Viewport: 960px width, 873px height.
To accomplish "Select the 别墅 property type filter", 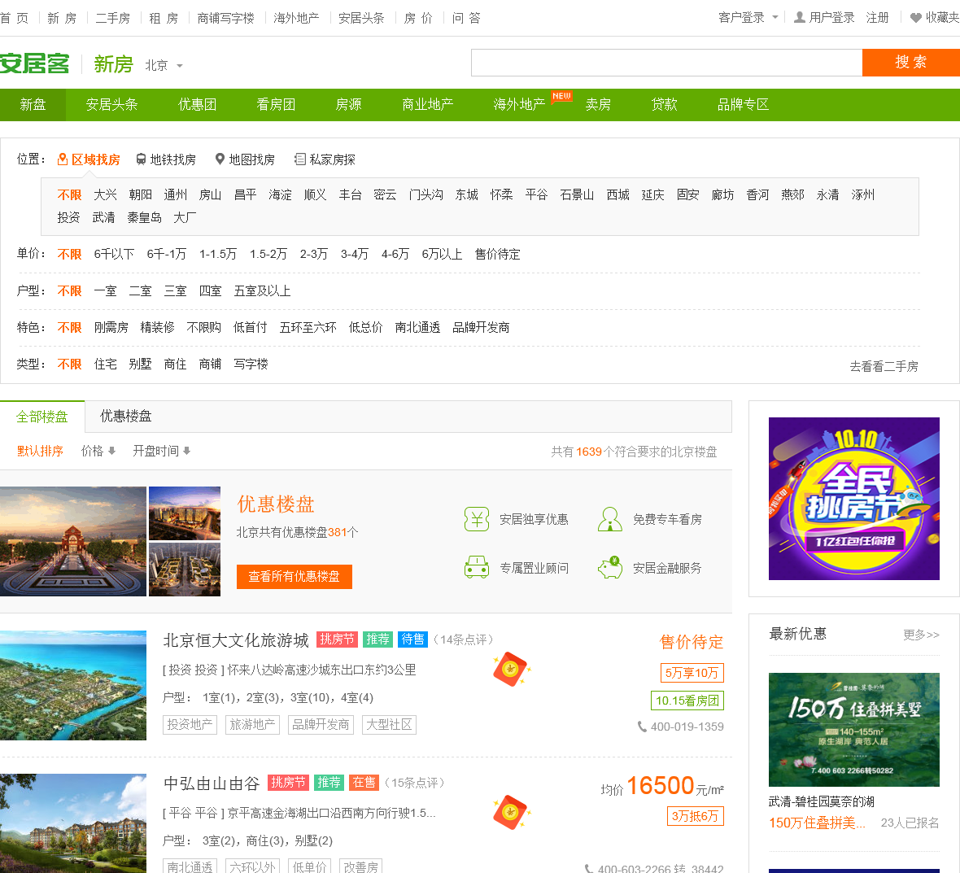I will (140, 364).
